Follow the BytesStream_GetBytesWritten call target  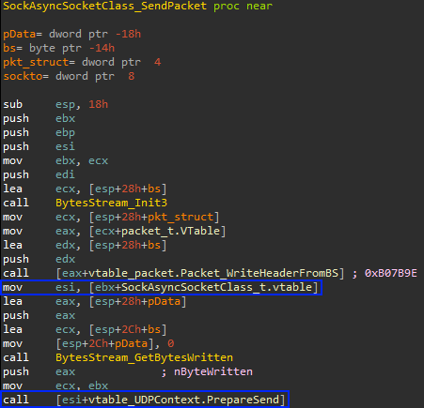point(144,357)
